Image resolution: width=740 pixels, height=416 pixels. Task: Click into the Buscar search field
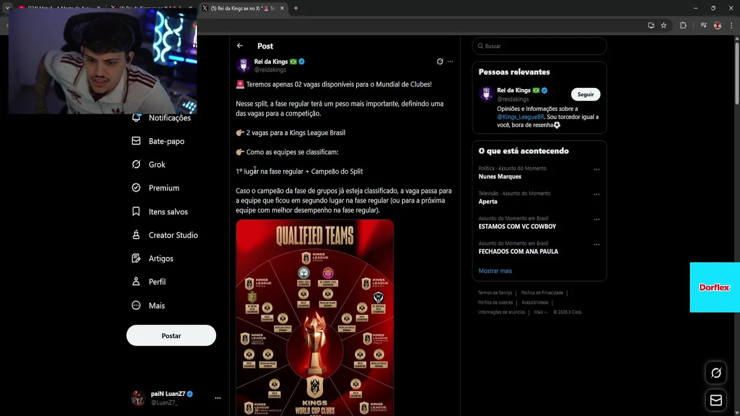coord(539,46)
